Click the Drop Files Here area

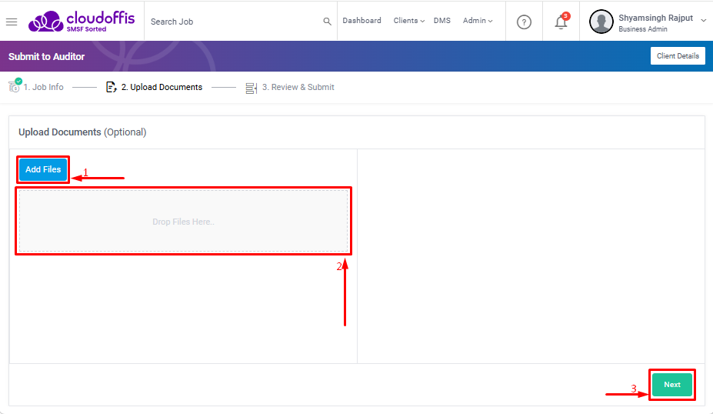pyautogui.click(x=183, y=221)
